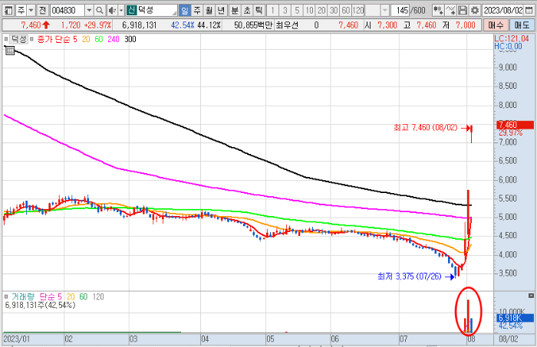
Task: Click volume panel corner minimize icon
Action: point(531,296)
